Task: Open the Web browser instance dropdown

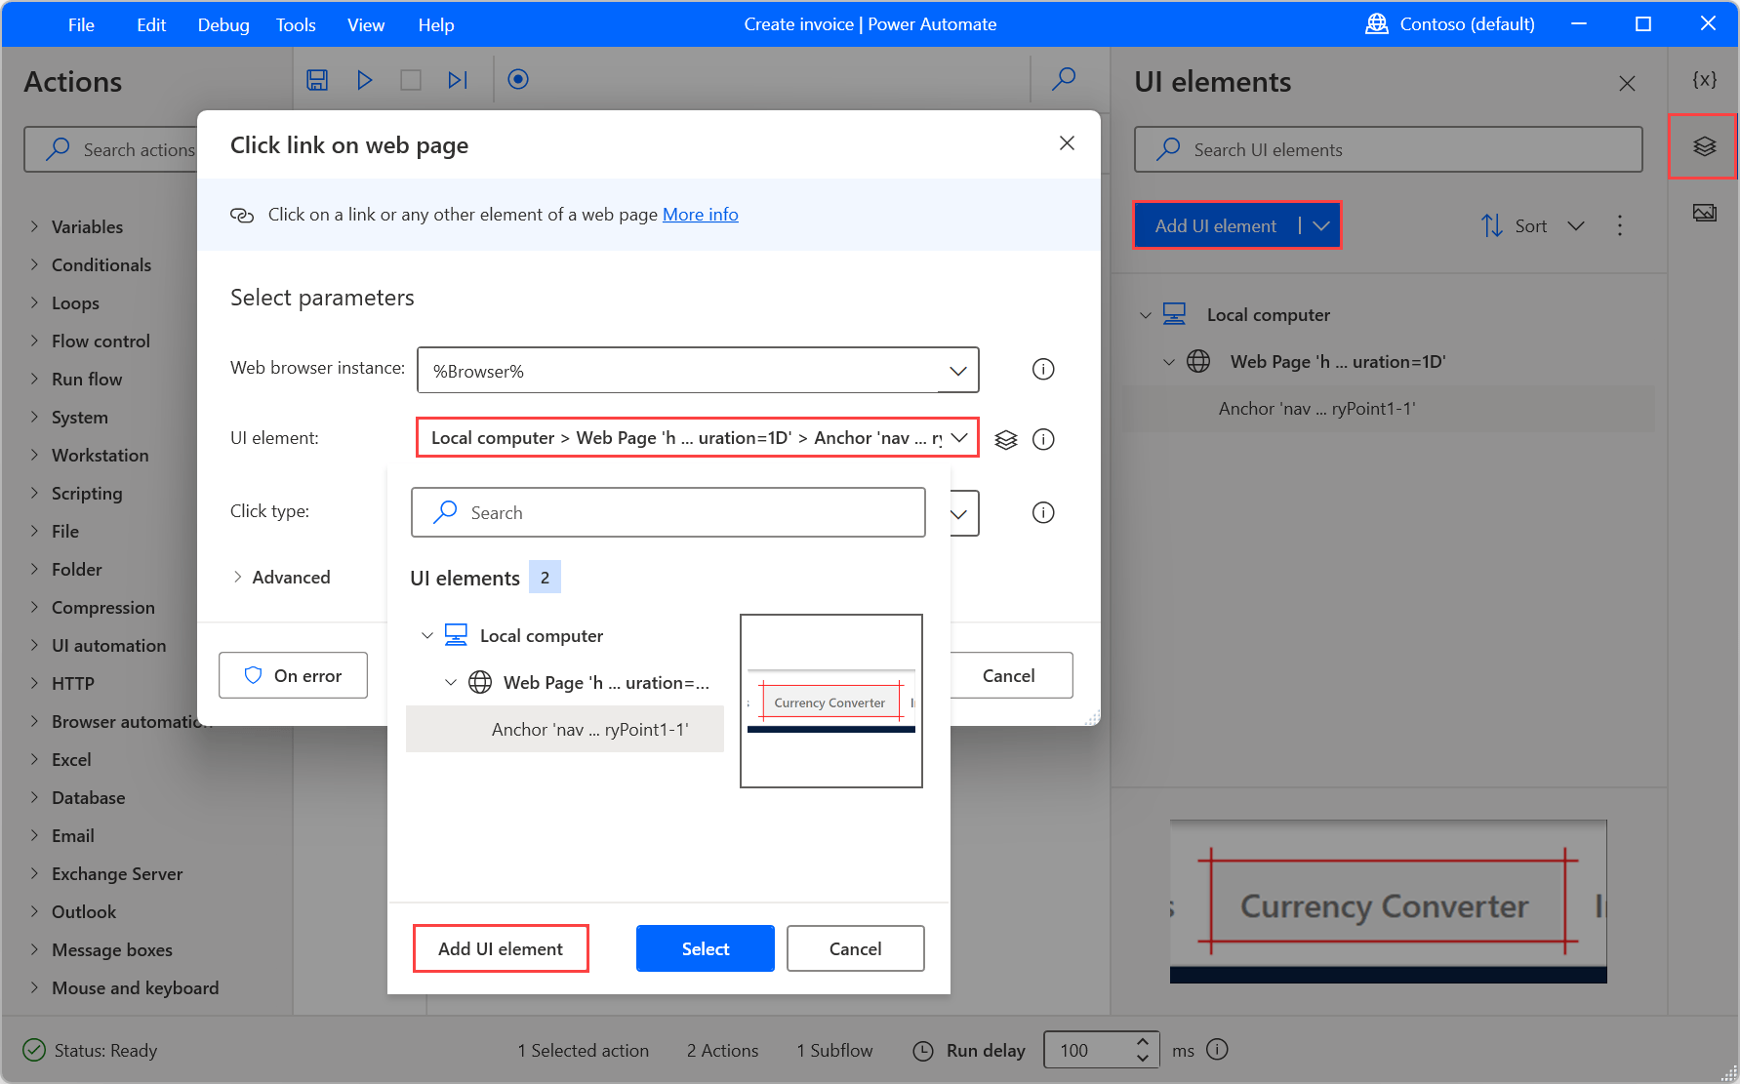Action: 956,370
